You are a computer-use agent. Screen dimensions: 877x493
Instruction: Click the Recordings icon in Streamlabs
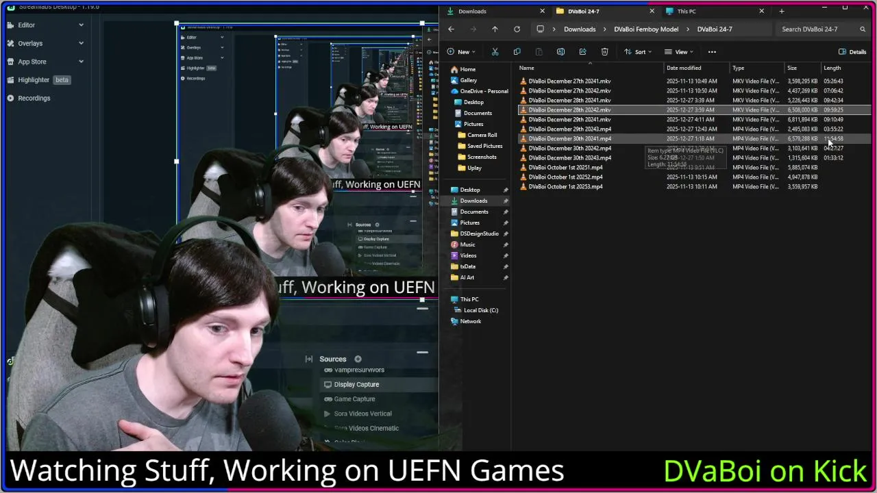pos(10,99)
